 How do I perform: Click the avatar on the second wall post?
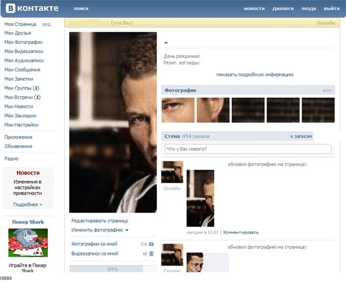tap(172, 255)
